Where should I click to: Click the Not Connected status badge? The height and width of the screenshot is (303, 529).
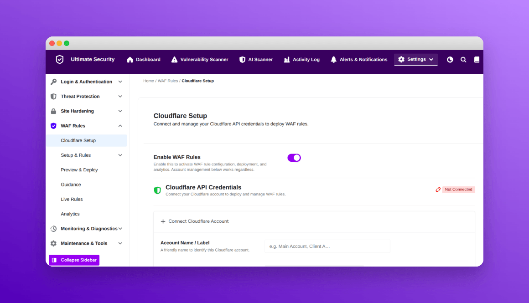click(458, 190)
